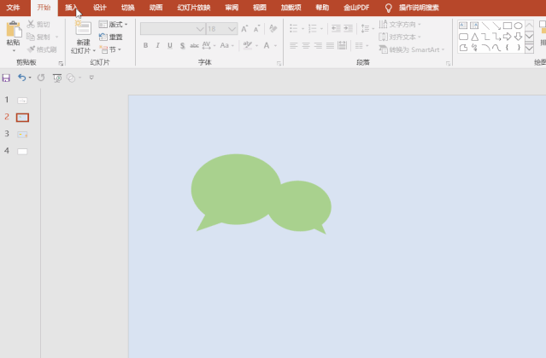Click the bullets list icon
Image resolution: width=546 pixels, height=358 pixels.
pos(294,28)
